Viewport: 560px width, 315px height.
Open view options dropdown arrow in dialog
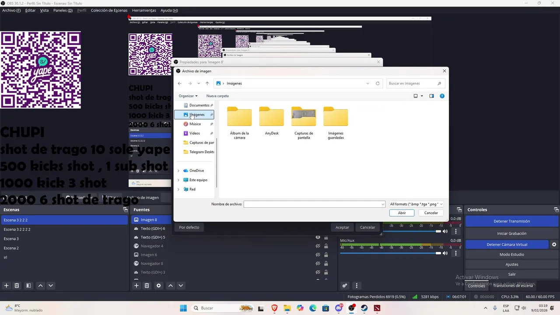(x=422, y=96)
